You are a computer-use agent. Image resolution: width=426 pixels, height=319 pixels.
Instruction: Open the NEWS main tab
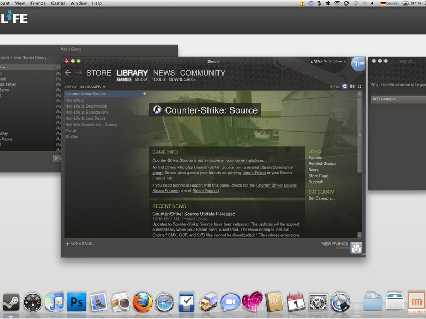click(164, 73)
